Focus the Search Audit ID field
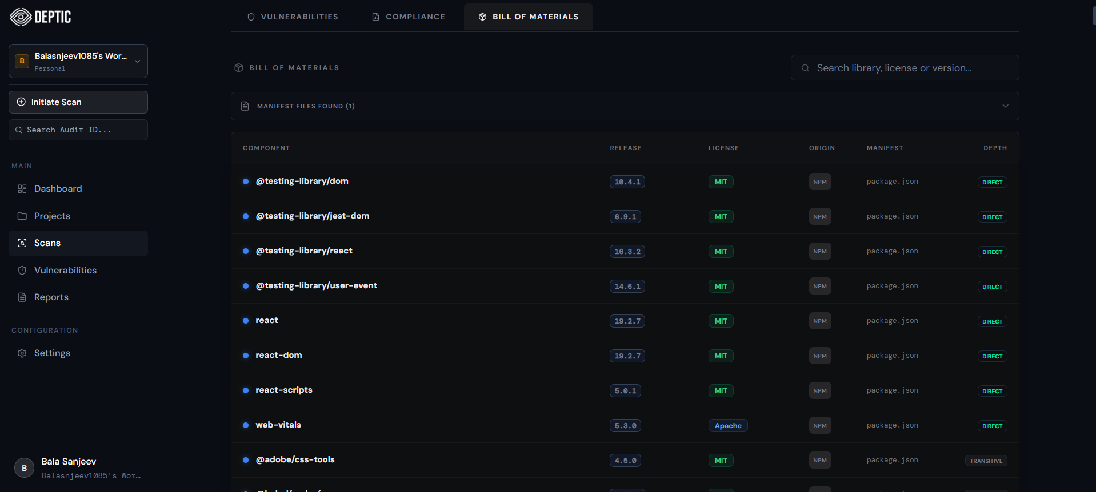Viewport: 1096px width, 492px height. pyautogui.click(x=78, y=130)
